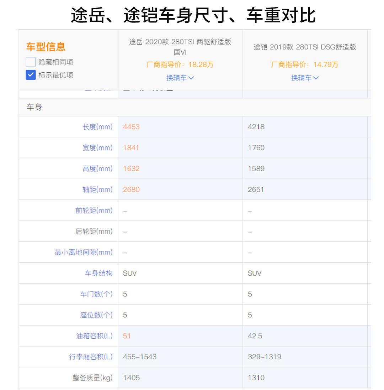Click the 途岳 curb weight 1405 cell

coord(131,378)
